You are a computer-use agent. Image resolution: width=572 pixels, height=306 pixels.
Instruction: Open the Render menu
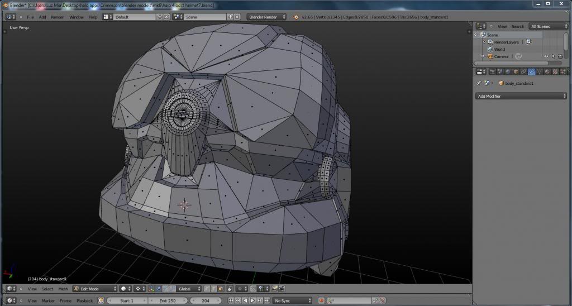[58, 17]
